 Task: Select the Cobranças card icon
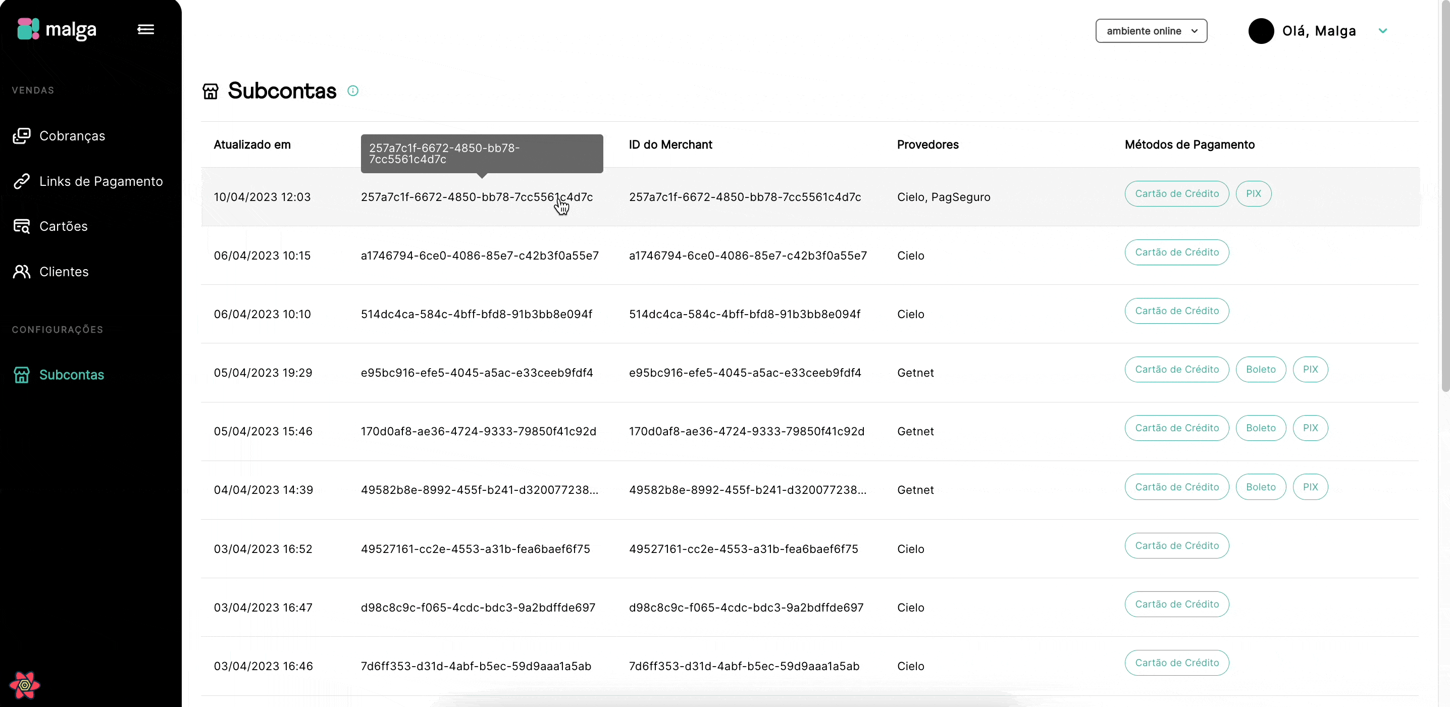[21, 135]
